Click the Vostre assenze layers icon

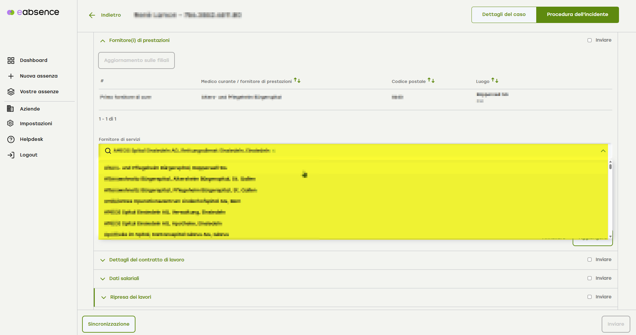[x=11, y=92]
